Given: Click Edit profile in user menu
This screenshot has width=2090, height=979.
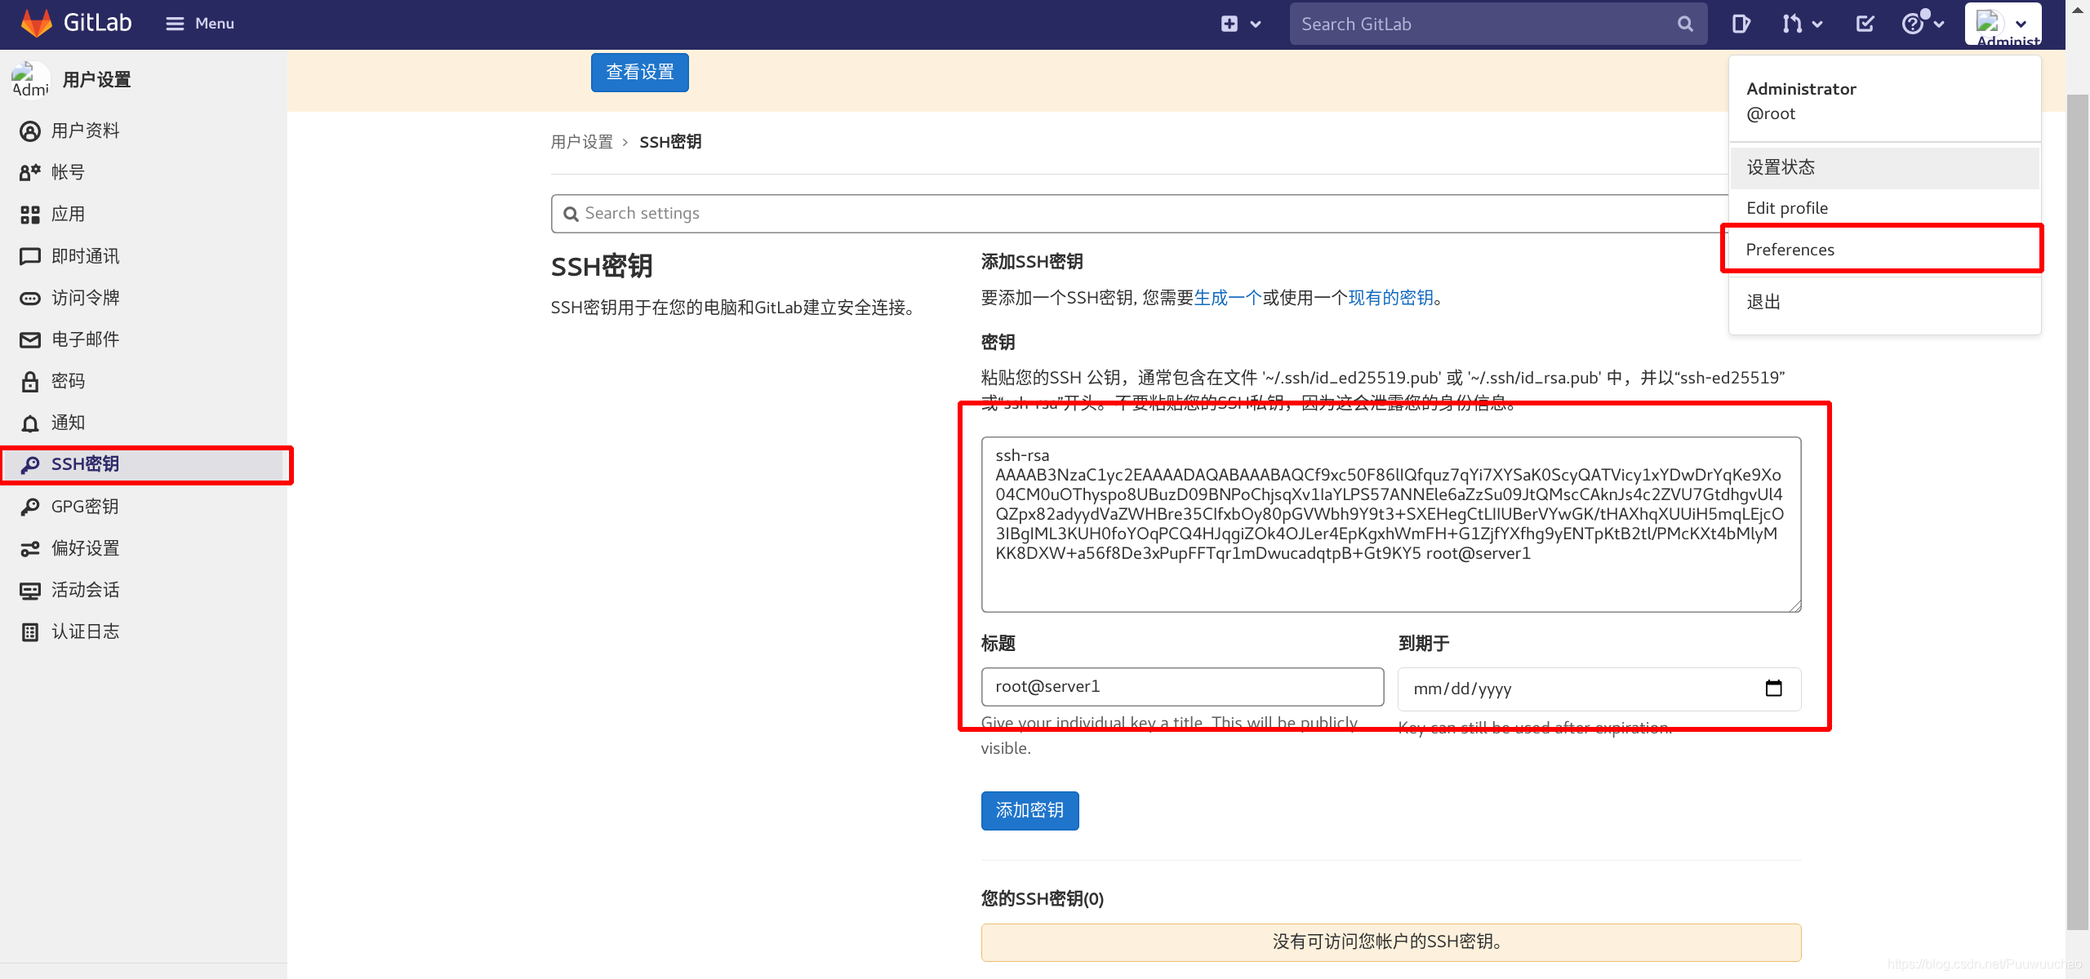Looking at the screenshot, I should click(1787, 208).
